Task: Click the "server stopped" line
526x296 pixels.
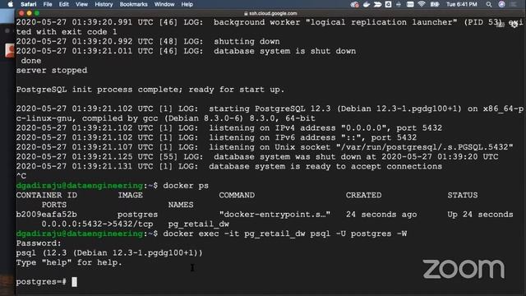Action: 52,71
